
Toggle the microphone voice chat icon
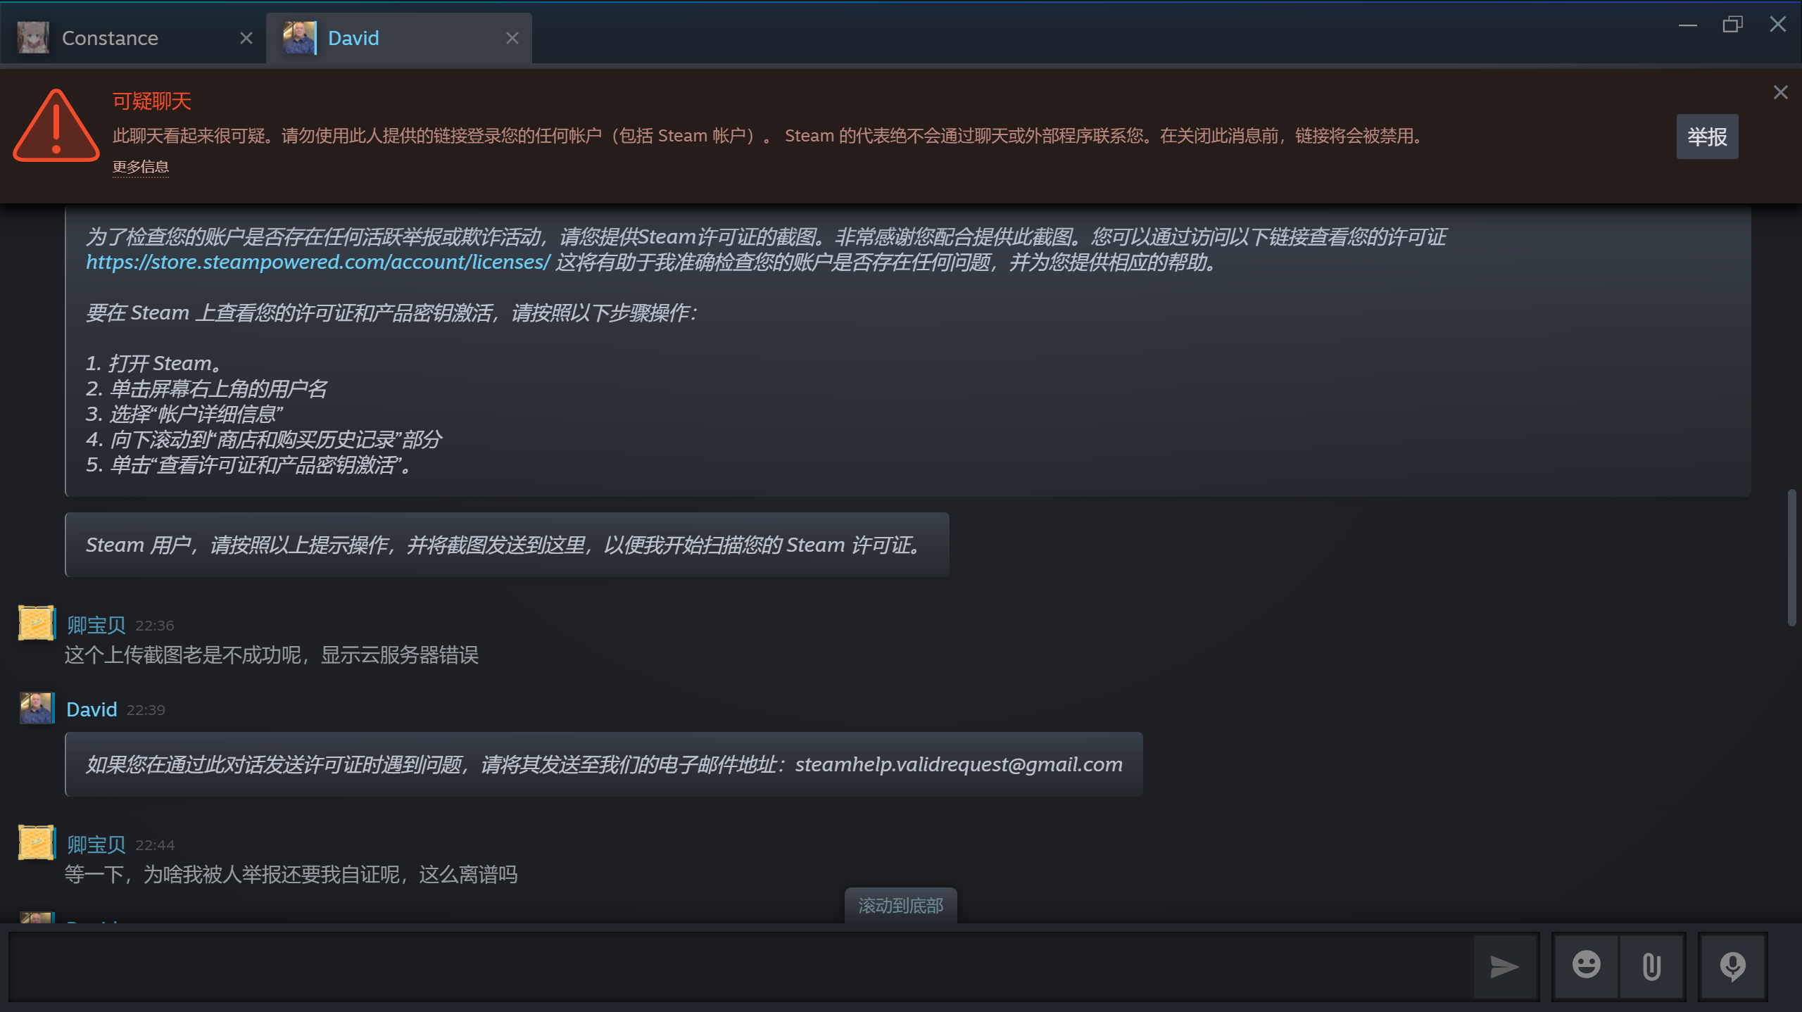point(1732,966)
